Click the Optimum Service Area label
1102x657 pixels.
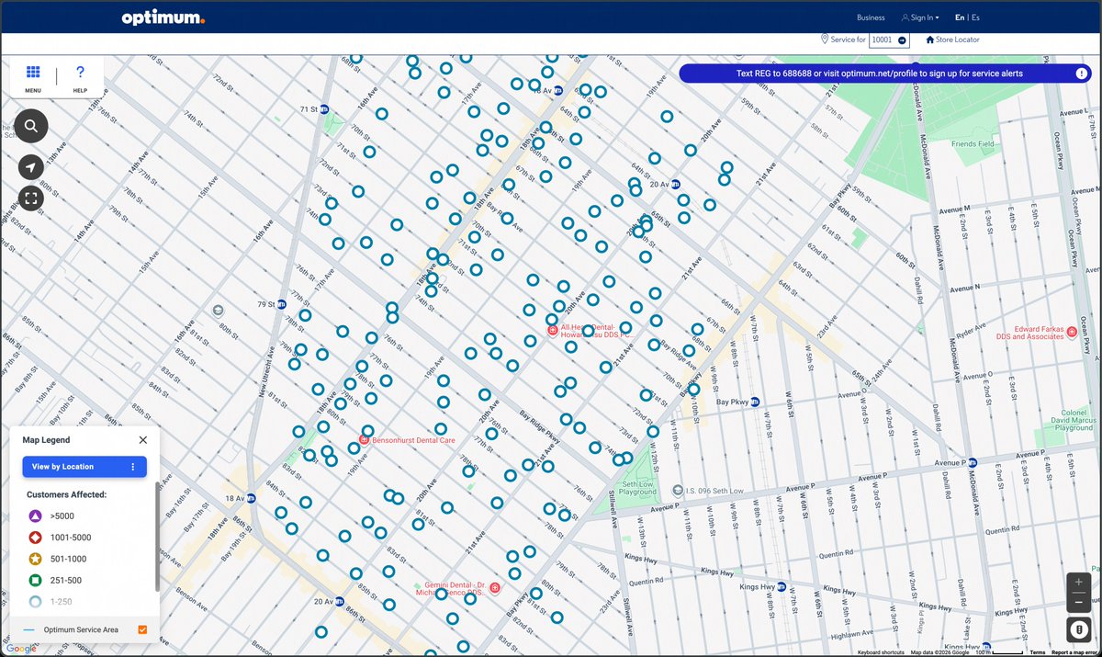pyautogui.click(x=81, y=629)
